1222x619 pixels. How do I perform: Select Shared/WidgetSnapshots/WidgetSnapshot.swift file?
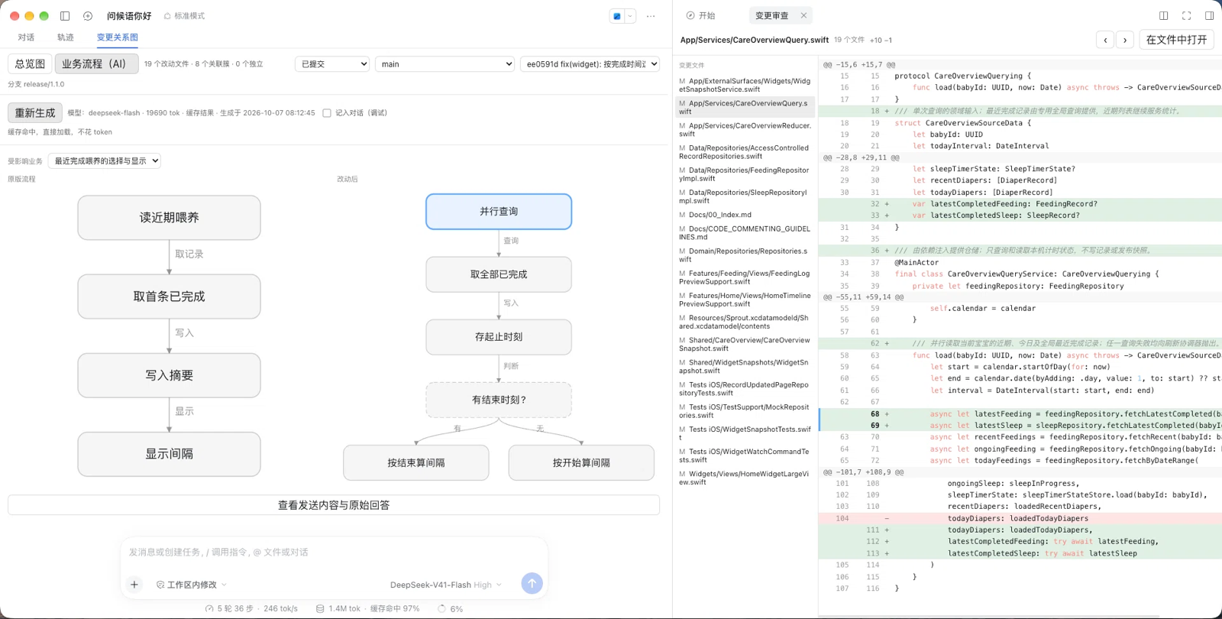(745, 367)
